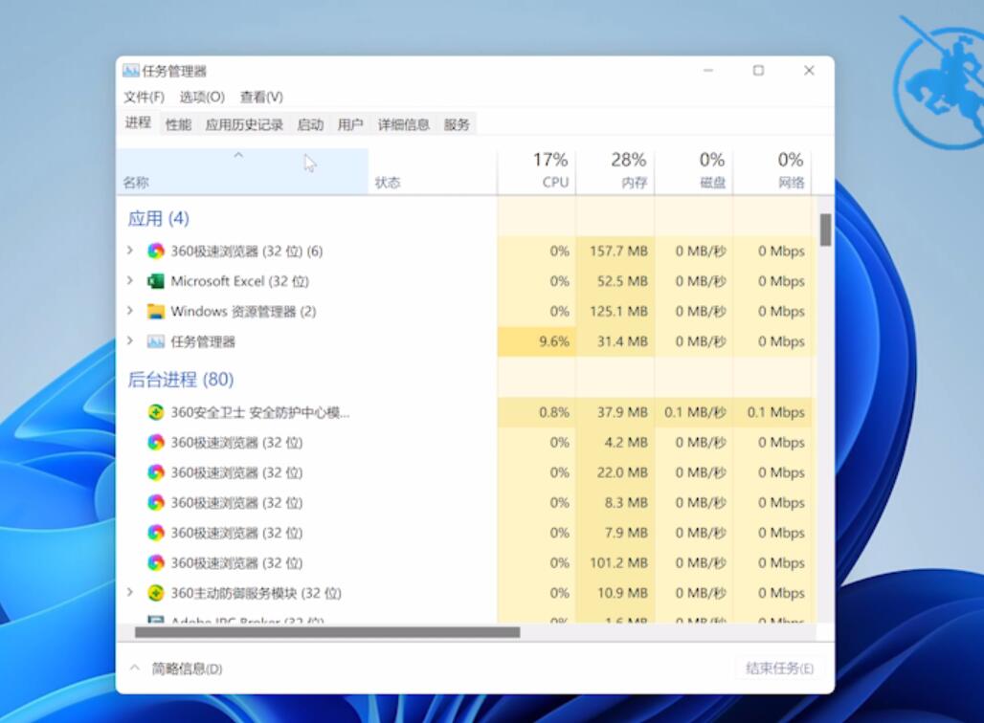Select the 进程 tab

coord(138,123)
